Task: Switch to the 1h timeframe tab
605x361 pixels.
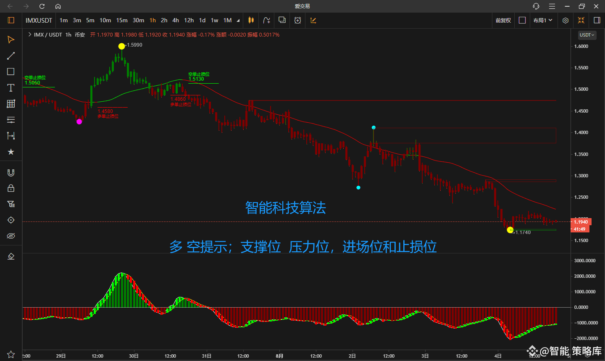Action: [x=152, y=20]
